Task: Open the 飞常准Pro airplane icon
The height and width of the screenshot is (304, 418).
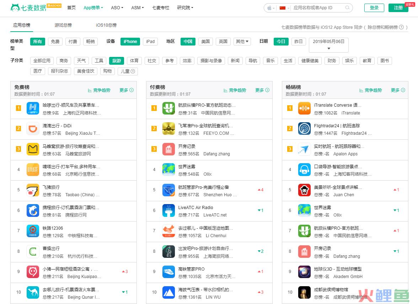Action: click(x=168, y=129)
